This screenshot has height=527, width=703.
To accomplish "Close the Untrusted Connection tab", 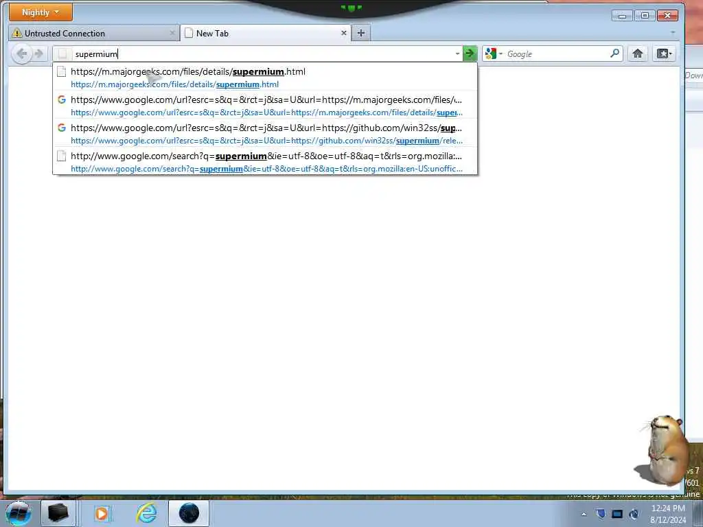I will coord(172,33).
